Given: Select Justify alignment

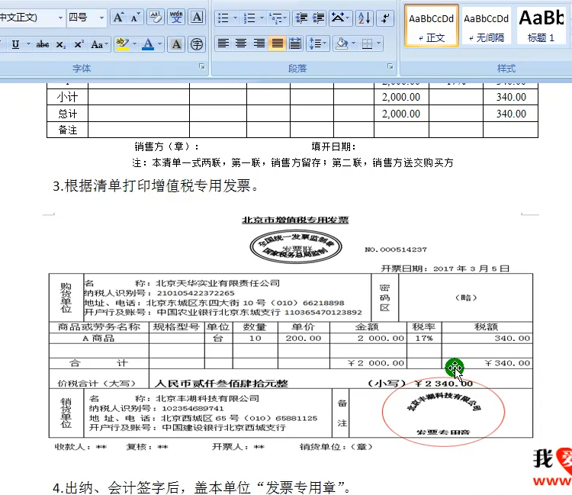Looking at the screenshot, I should (x=278, y=43).
